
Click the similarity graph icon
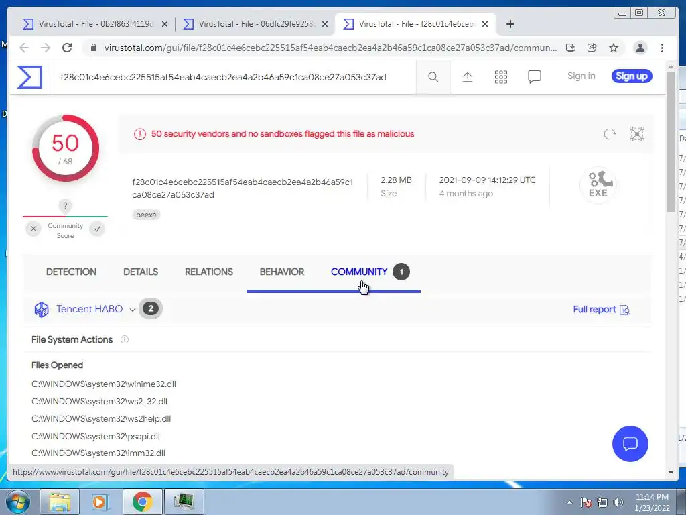click(x=637, y=134)
